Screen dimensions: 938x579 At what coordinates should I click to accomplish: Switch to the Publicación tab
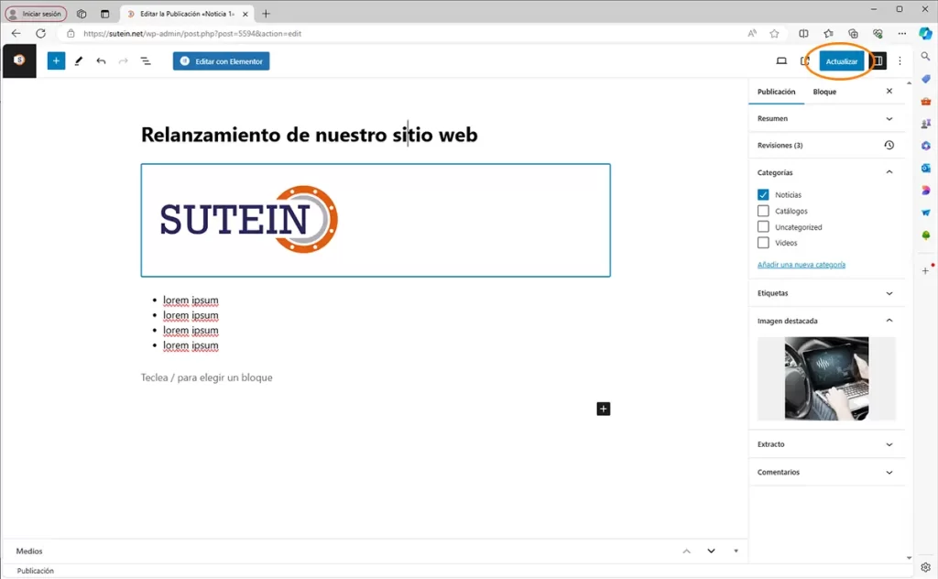click(x=777, y=92)
